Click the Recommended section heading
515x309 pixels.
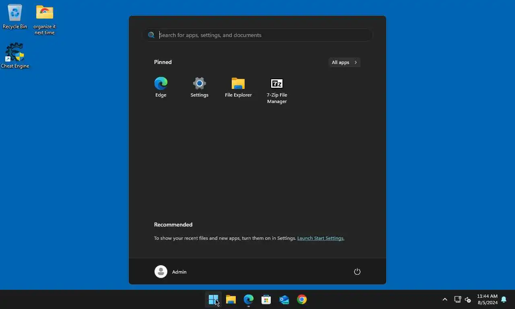pyautogui.click(x=173, y=225)
